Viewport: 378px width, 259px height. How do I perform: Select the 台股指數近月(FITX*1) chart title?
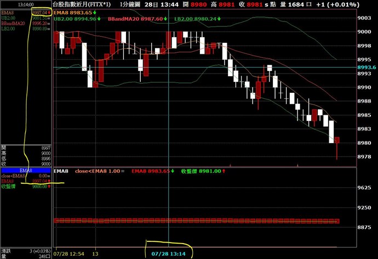[x=82, y=4]
